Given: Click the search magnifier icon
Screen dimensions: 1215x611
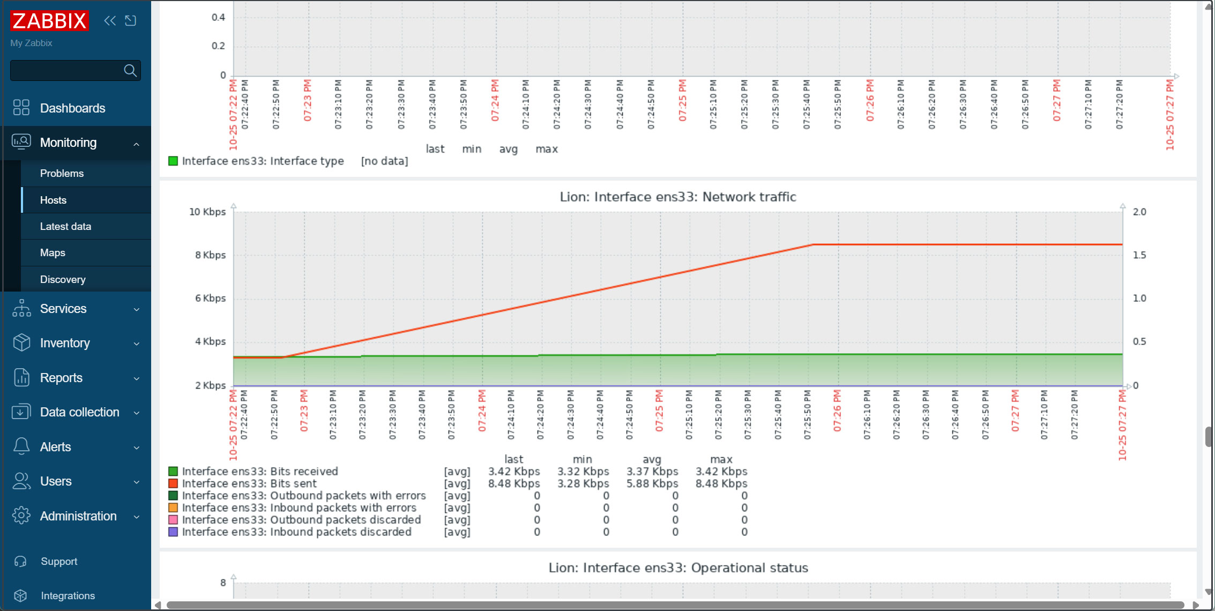Looking at the screenshot, I should (130, 71).
